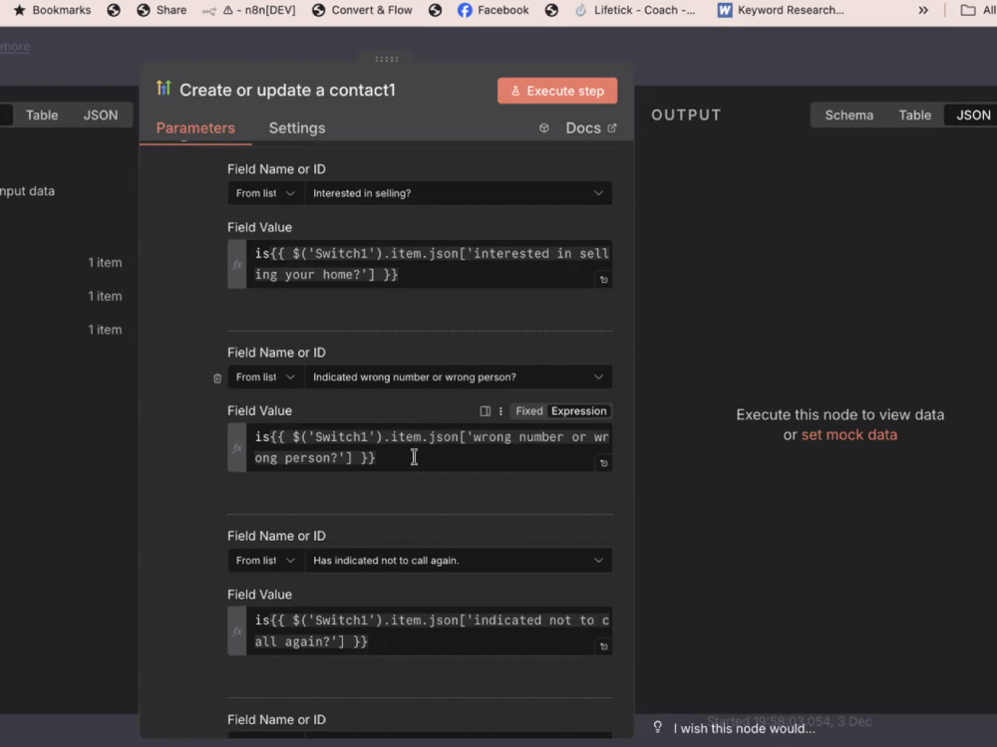Viewport: 997px width, 747px height.
Task: Open the Lifetick - Coach bookmark
Action: (634, 10)
